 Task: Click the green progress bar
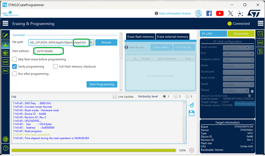94,150
